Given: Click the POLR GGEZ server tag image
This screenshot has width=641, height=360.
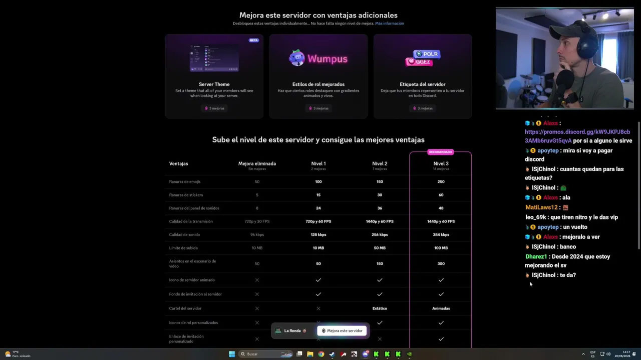Looking at the screenshot, I should 422,58.
